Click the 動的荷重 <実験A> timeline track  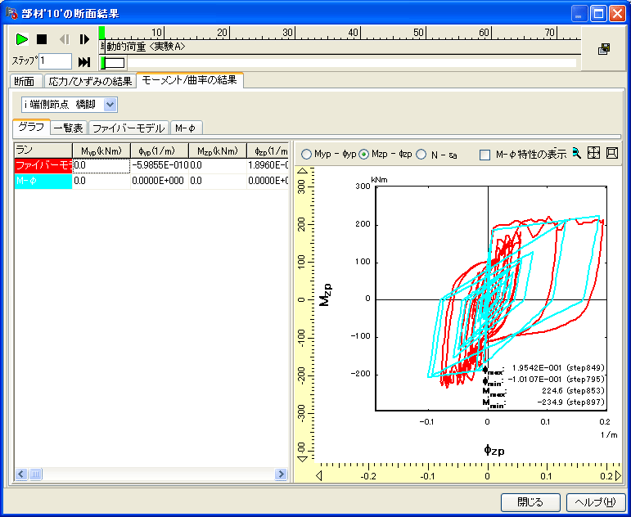coord(340,47)
